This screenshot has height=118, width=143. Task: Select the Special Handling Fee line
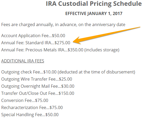point(30,115)
